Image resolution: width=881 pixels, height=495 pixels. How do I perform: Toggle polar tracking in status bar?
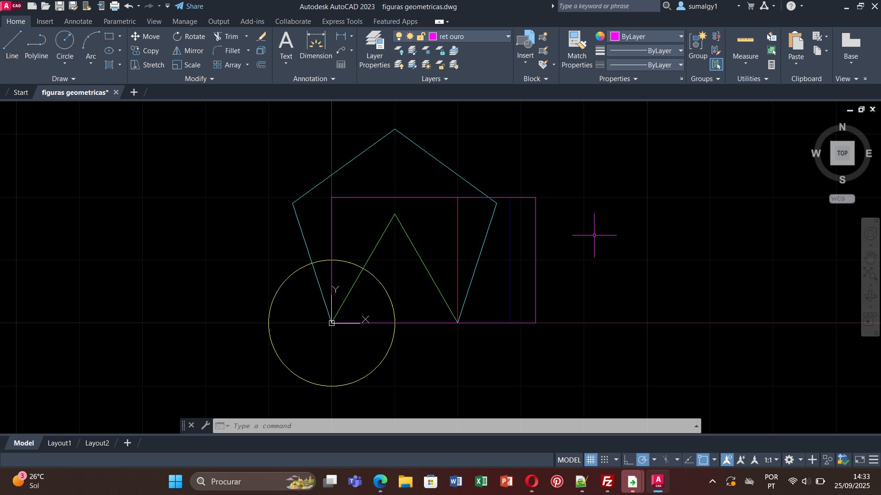click(x=643, y=460)
